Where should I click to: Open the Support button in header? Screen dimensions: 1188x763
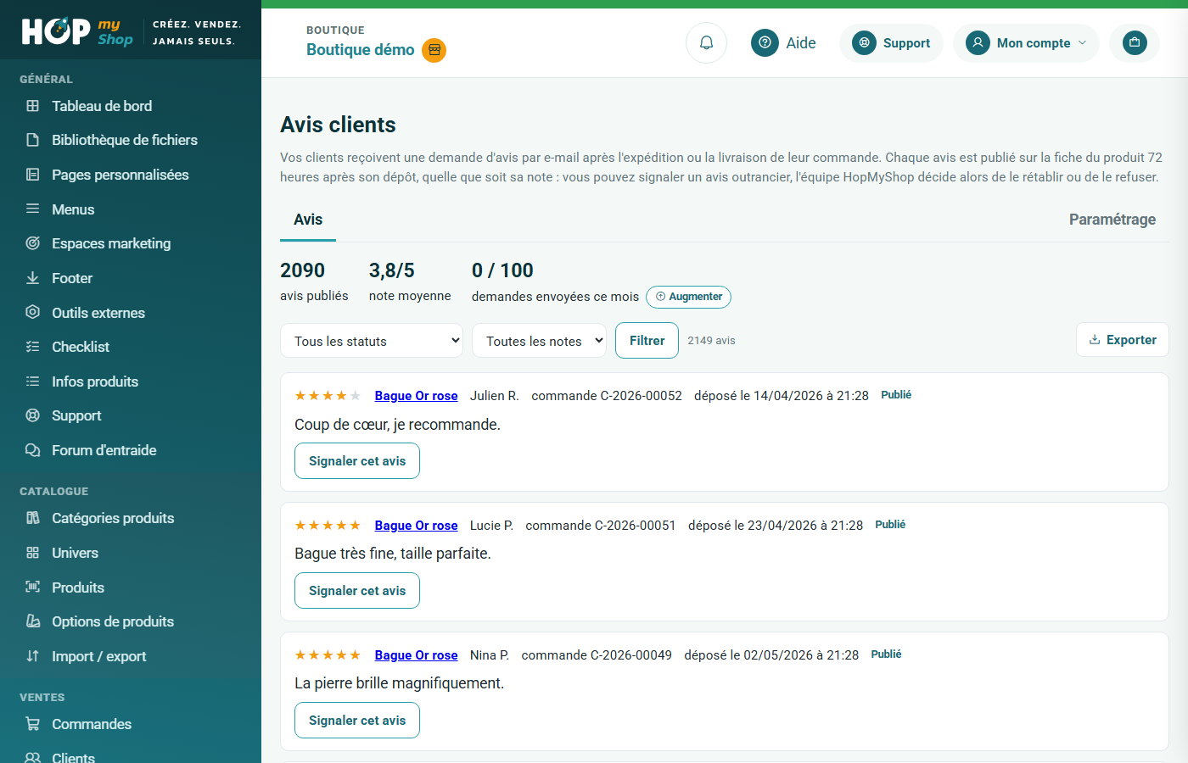coord(891,42)
